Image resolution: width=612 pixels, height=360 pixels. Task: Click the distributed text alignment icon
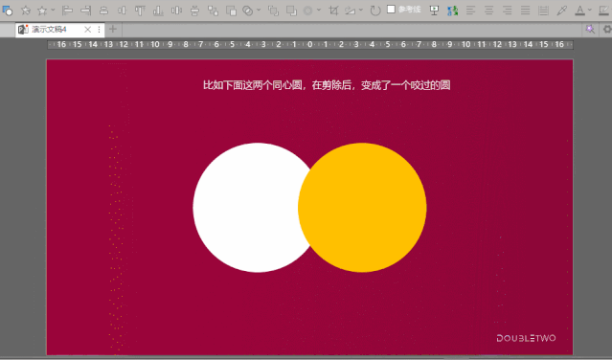[x=544, y=11]
